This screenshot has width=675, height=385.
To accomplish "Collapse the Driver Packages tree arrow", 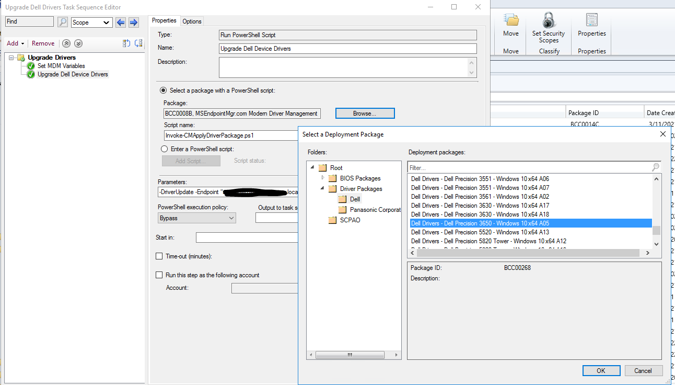I will (x=322, y=189).
